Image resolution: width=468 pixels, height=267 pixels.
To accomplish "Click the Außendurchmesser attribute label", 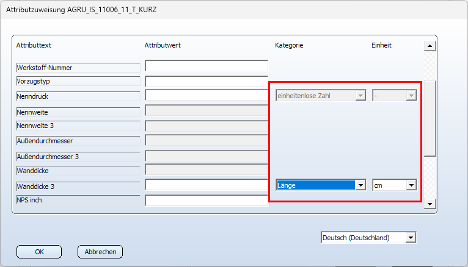I will pyautogui.click(x=78, y=141).
